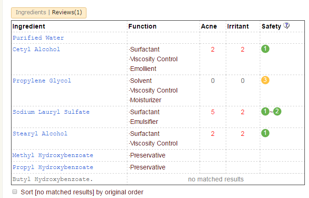Open Methyl Hydroxybenzoate ingredient link
309x198 pixels.
pyautogui.click(x=53, y=155)
